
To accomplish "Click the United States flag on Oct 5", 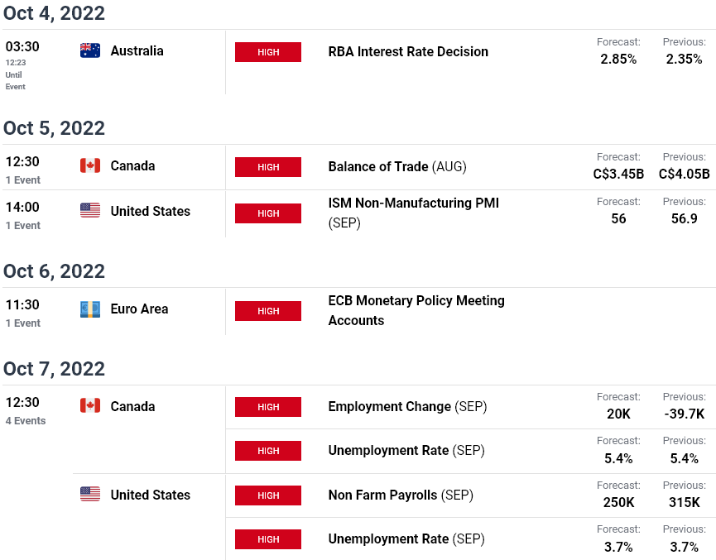I will [x=90, y=210].
